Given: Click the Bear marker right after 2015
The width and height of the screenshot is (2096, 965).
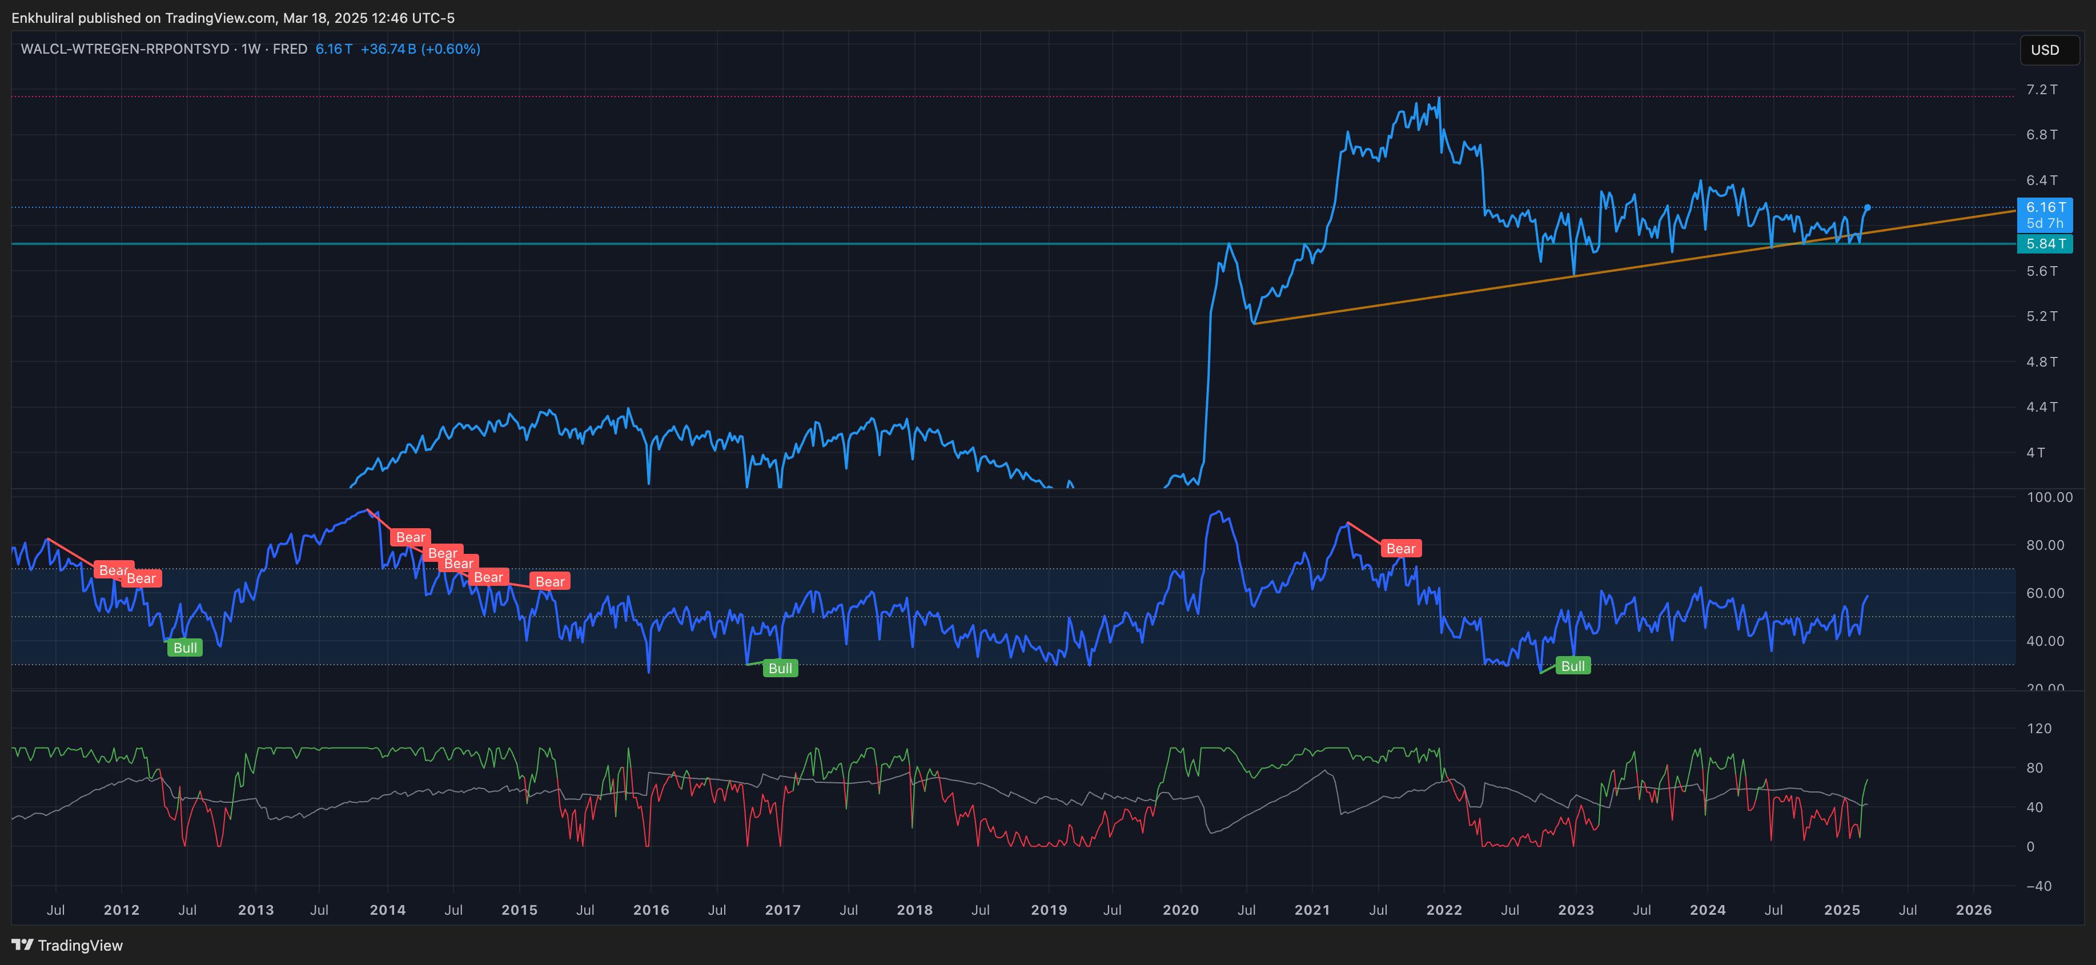Looking at the screenshot, I should (x=549, y=581).
